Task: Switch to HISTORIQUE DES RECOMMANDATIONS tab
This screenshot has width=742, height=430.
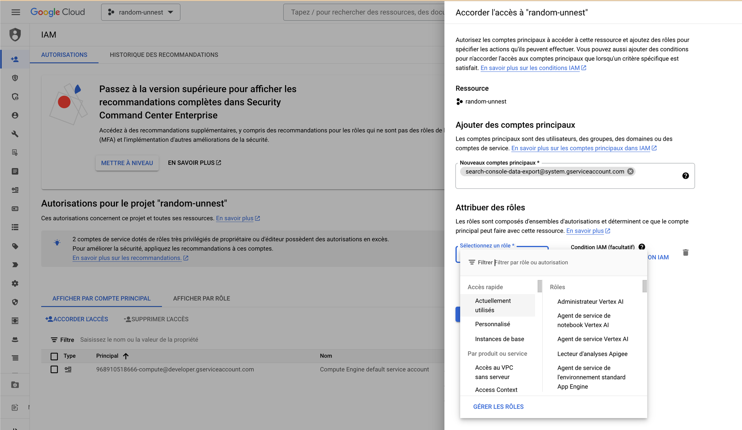Action: click(x=164, y=55)
